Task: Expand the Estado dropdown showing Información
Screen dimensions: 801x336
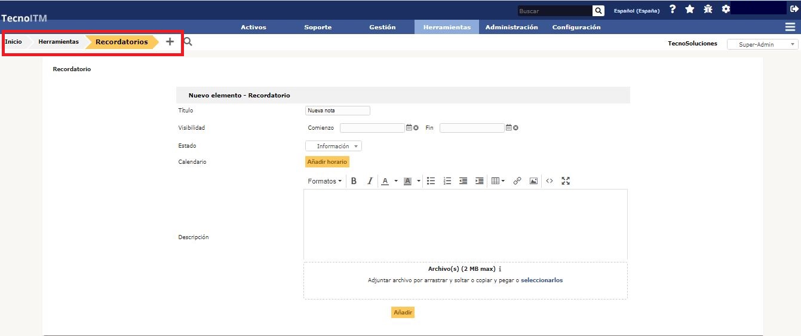Action: (x=333, y=146)
